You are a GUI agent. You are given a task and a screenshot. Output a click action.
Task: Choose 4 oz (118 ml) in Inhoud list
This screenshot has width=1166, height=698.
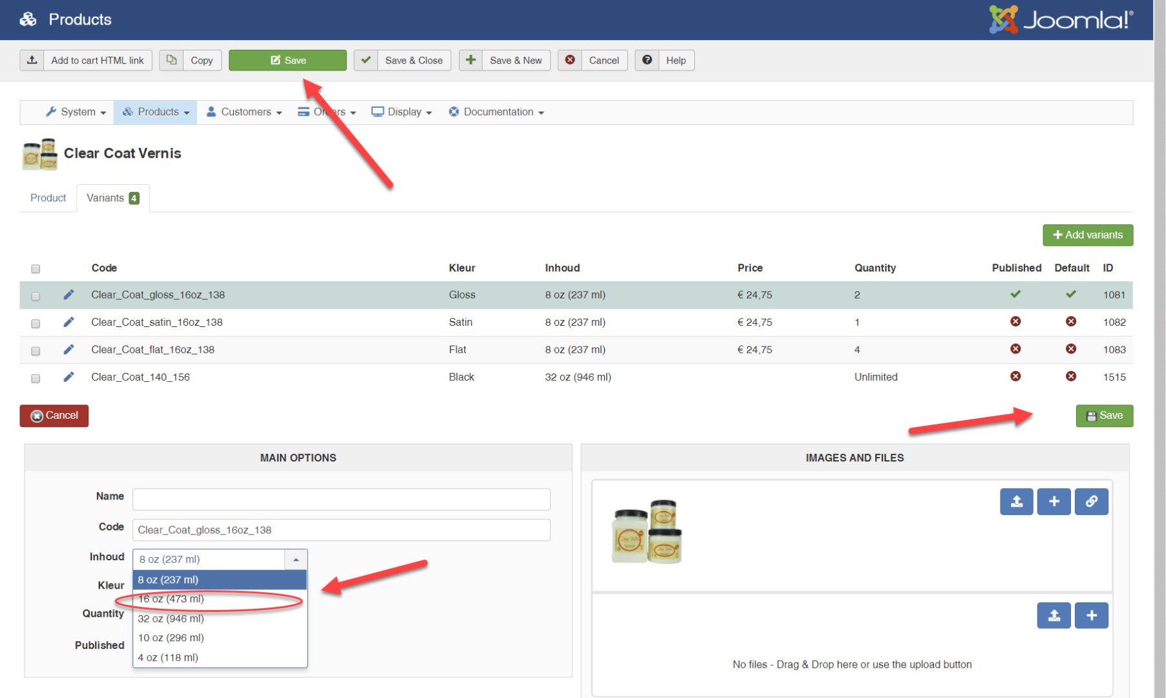(x=220, y=657)
